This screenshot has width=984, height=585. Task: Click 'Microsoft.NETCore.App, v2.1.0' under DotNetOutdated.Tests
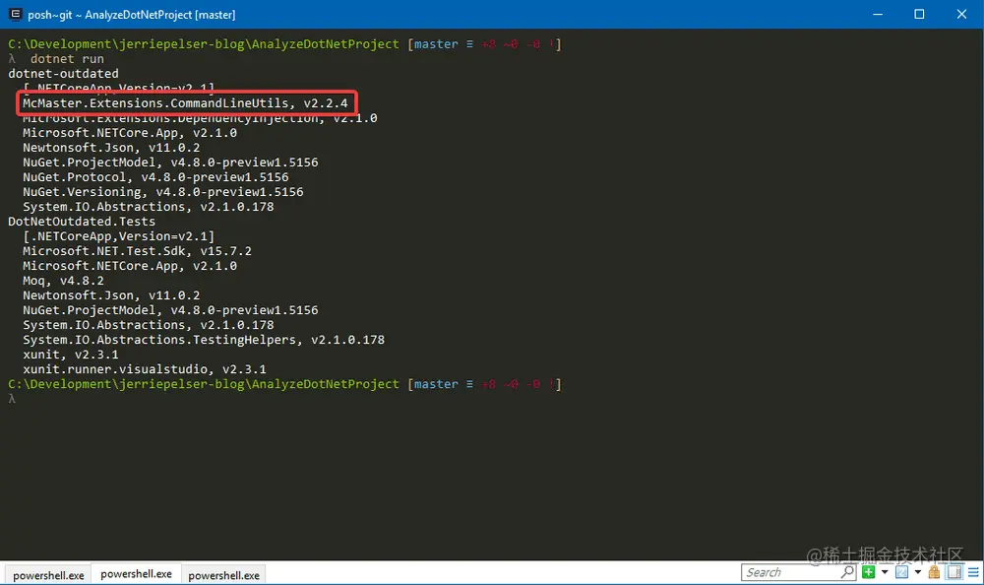point(130,266)
